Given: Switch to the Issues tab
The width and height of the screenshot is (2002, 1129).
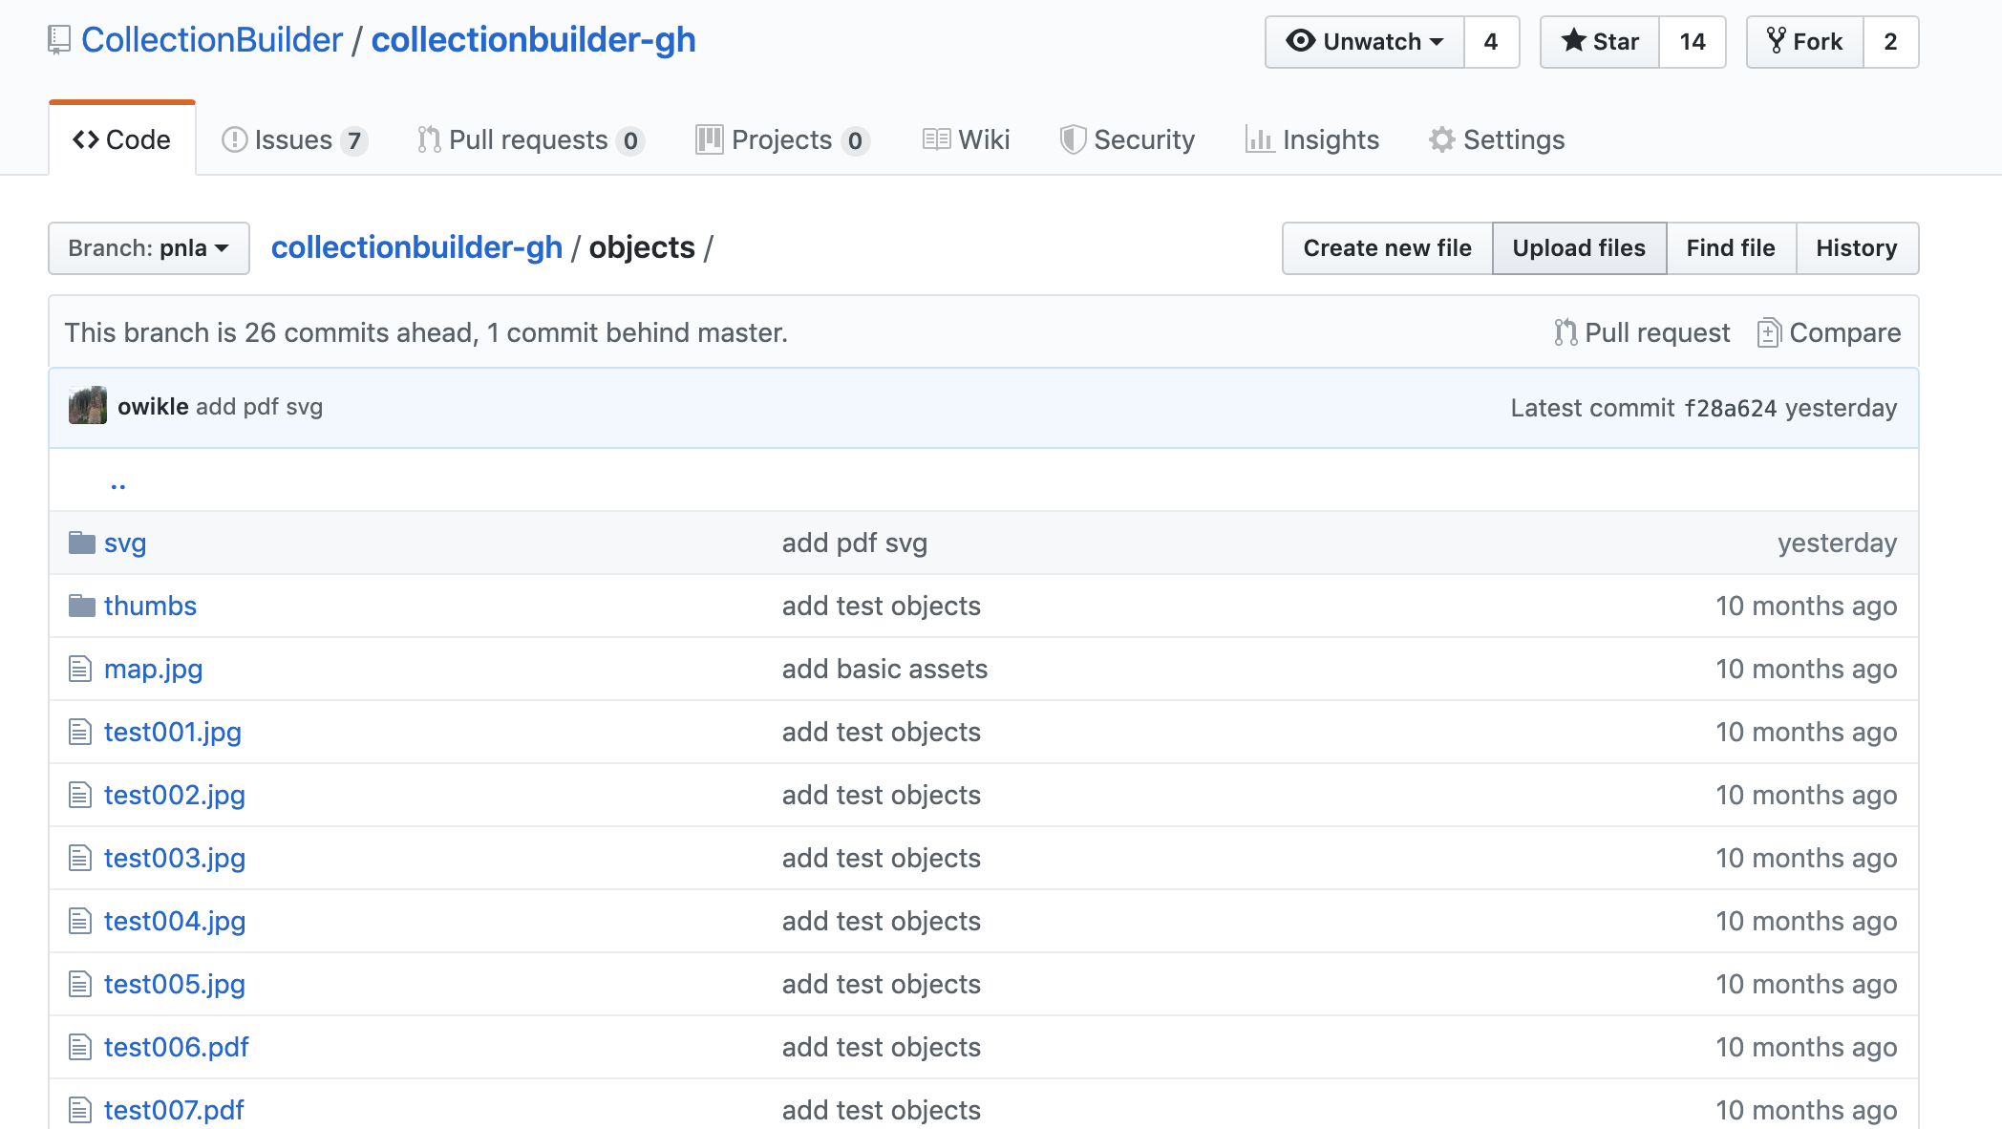Looking at the screenshot, I should coord(293,139).
